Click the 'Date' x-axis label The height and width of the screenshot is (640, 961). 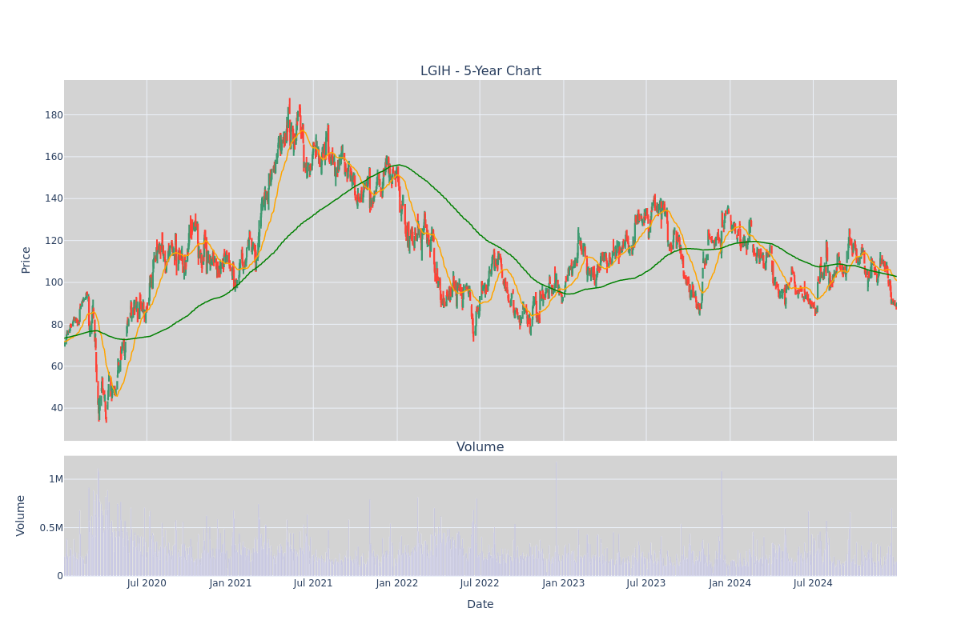480,605
